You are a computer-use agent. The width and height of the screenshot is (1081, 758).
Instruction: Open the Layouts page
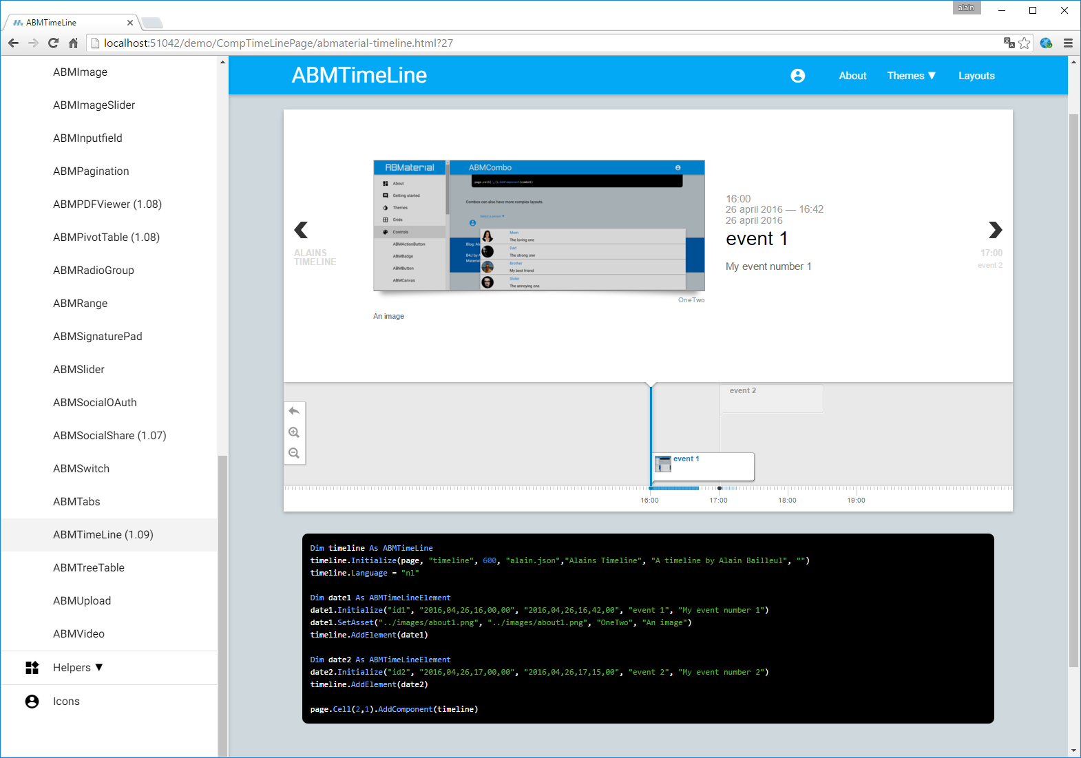(976, 76)
